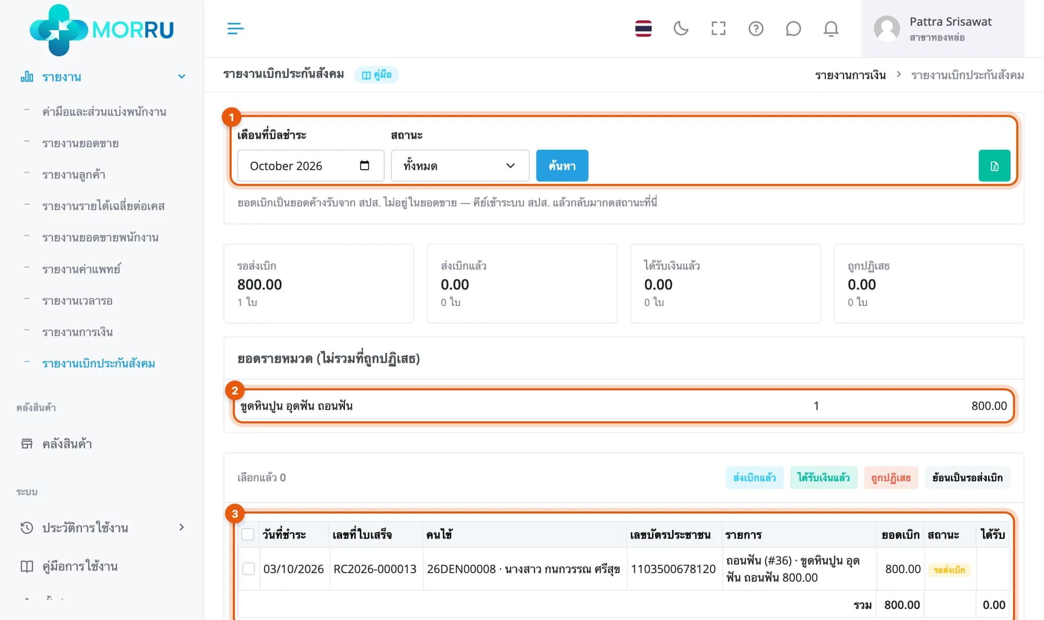
Task: Open Pattra Srisawat profile avatar
Action: pos(887,29)
